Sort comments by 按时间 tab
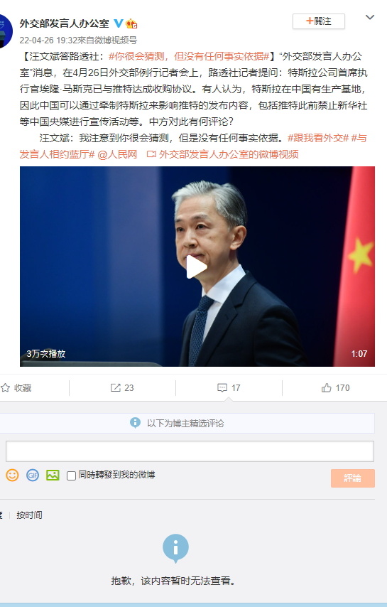Viewport: 387px width, 607px height. 29,515
